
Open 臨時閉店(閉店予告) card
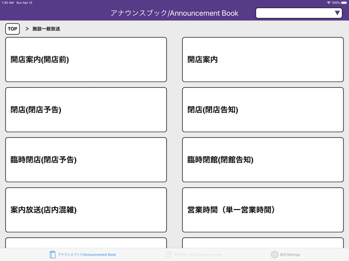click(x=86, y=160)
